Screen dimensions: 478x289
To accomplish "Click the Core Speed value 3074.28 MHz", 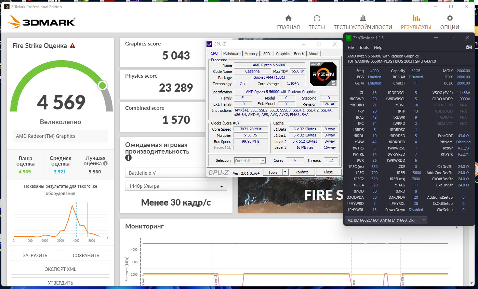I will [x=251, y=129].
